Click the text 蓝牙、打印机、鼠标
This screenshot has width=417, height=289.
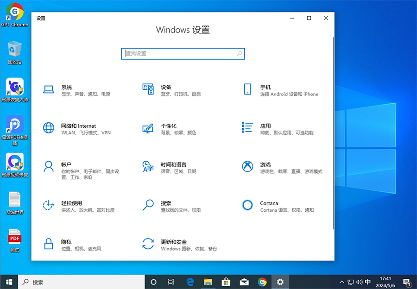pyautogui.click(x=181, y=94)
